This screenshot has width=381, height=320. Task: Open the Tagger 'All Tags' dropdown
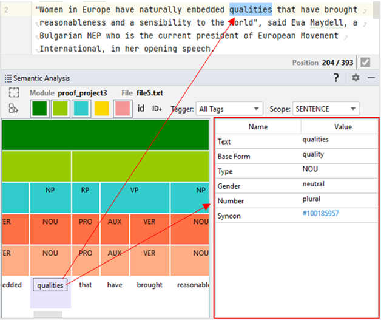pyautogui.click(x=229, y=109)
